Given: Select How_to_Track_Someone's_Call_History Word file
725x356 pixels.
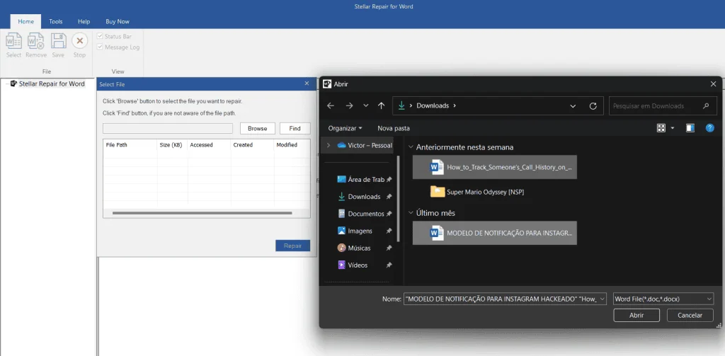Looking at the screenshot, I should 495,167.
